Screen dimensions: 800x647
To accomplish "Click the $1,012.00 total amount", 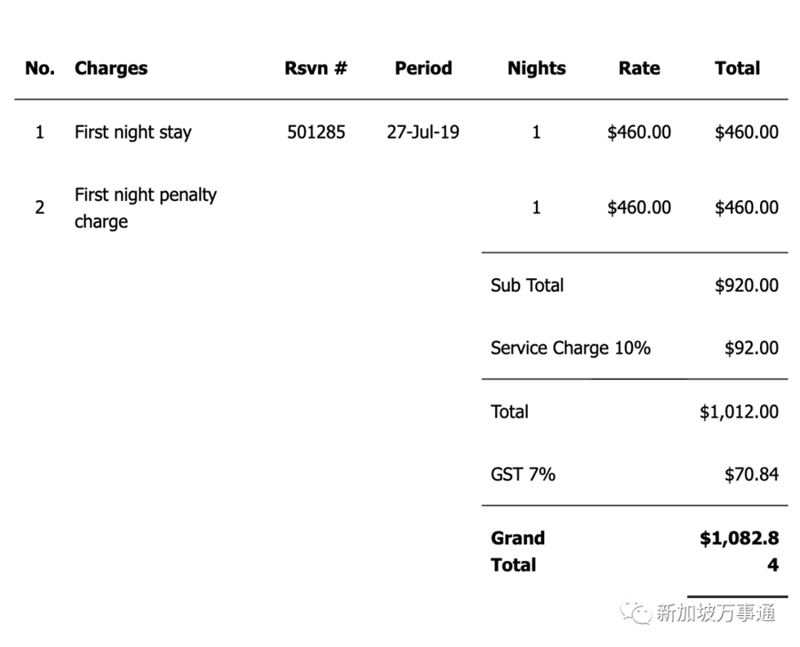I will pyautogui.click(x=739, y=411).
